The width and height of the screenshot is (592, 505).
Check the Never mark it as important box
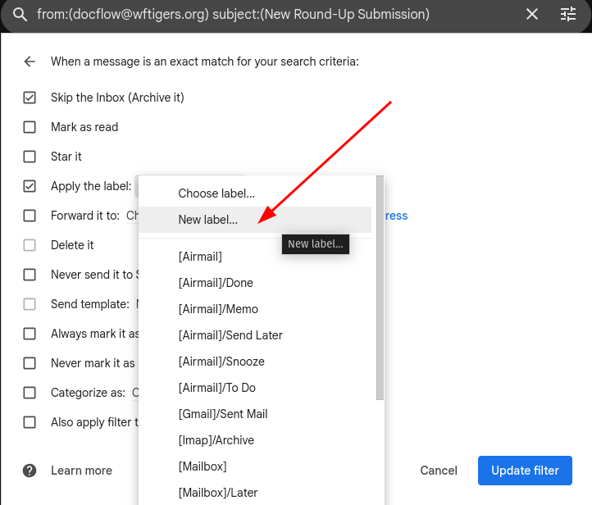click(x=30, y=363)
